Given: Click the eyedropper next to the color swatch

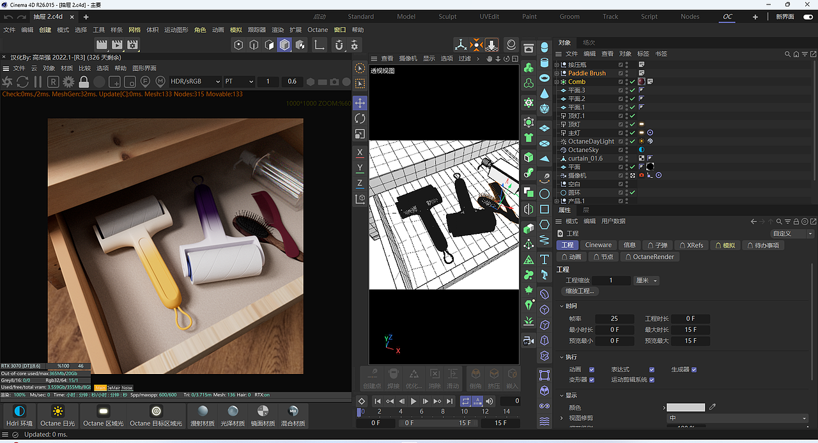Looking at the screenshot, I should (x=713, y=407).
